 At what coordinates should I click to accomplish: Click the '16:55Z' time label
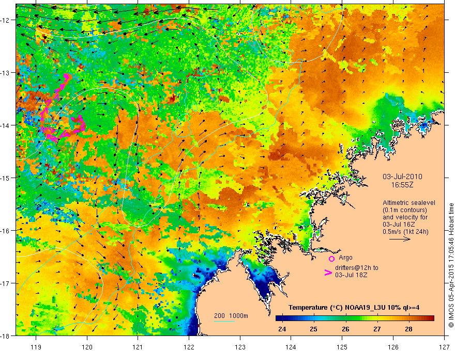(402, 185)
